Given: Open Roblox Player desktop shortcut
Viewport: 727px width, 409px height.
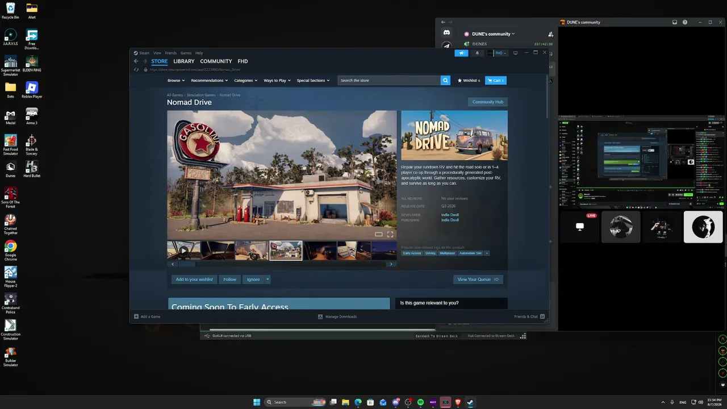Looking at the screenshot, I should [x=32, y=89].
